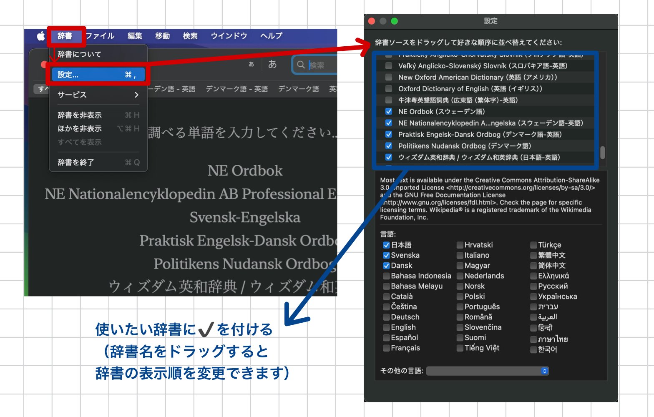The height and width of the screenshot is (417, 654).
Task: Switch to the デンマーク語 dictionary tab
Action: point(299,89)
